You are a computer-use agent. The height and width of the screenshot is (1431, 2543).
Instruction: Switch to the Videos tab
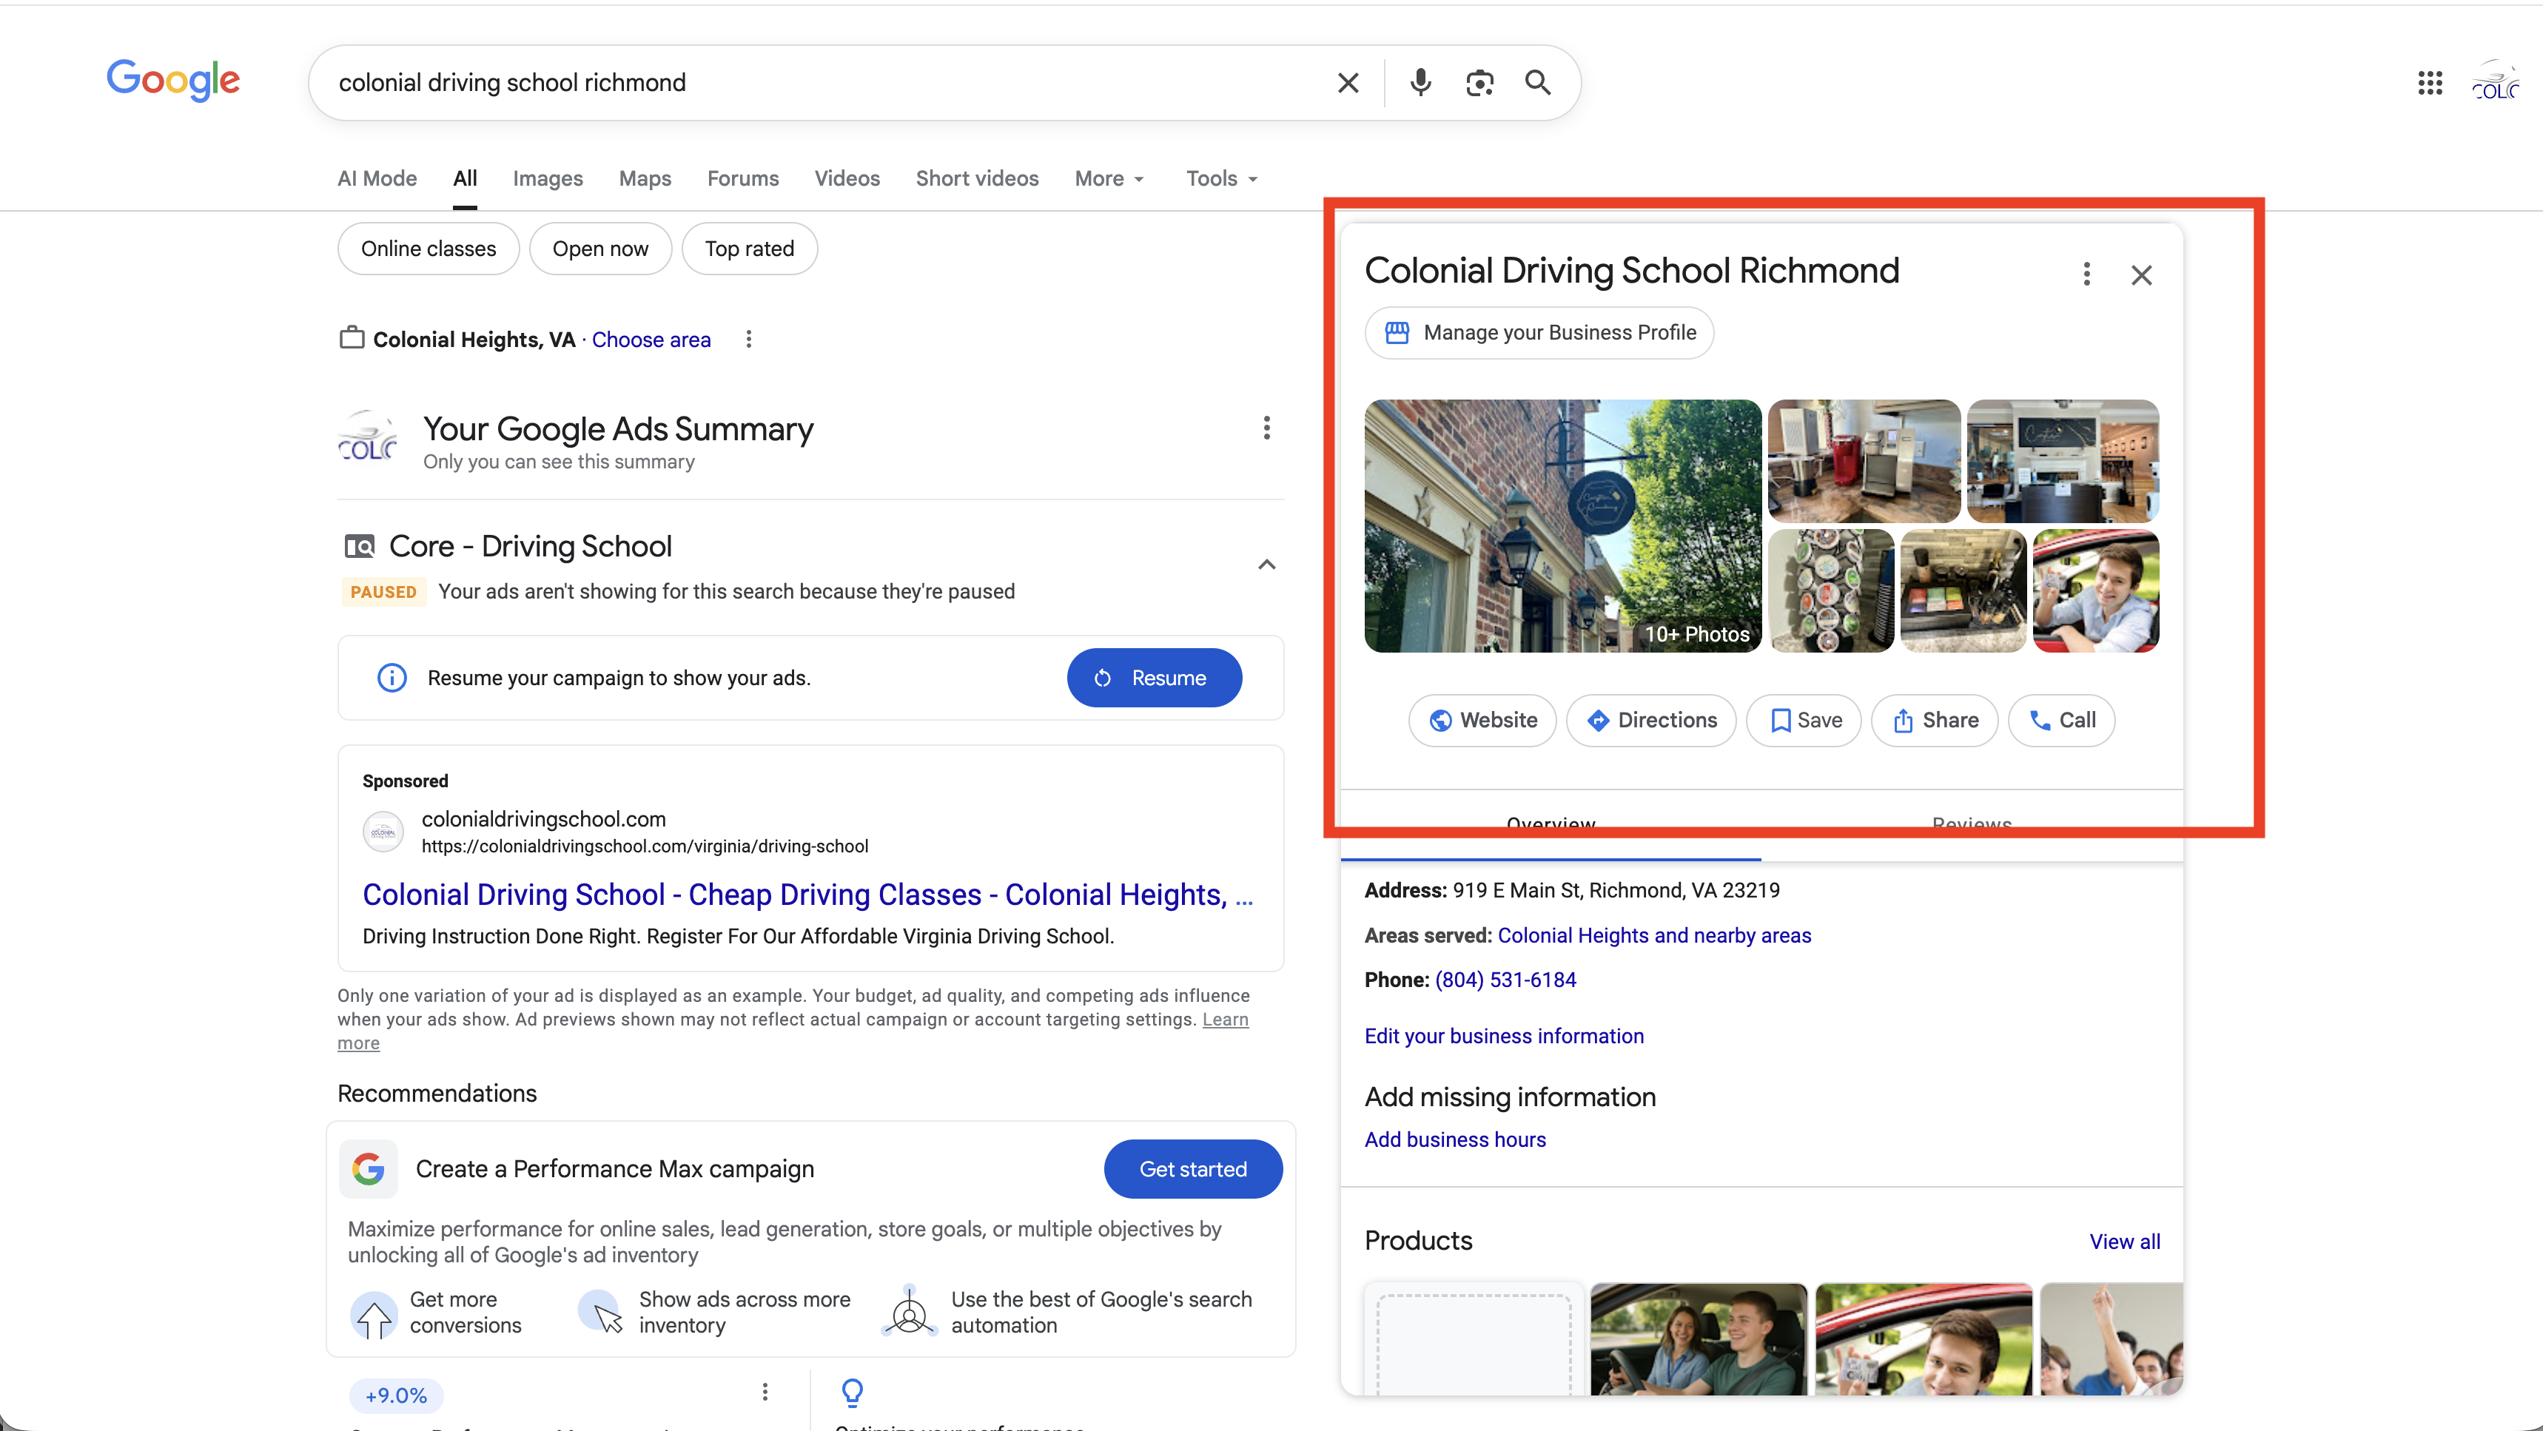pos(847,178)
